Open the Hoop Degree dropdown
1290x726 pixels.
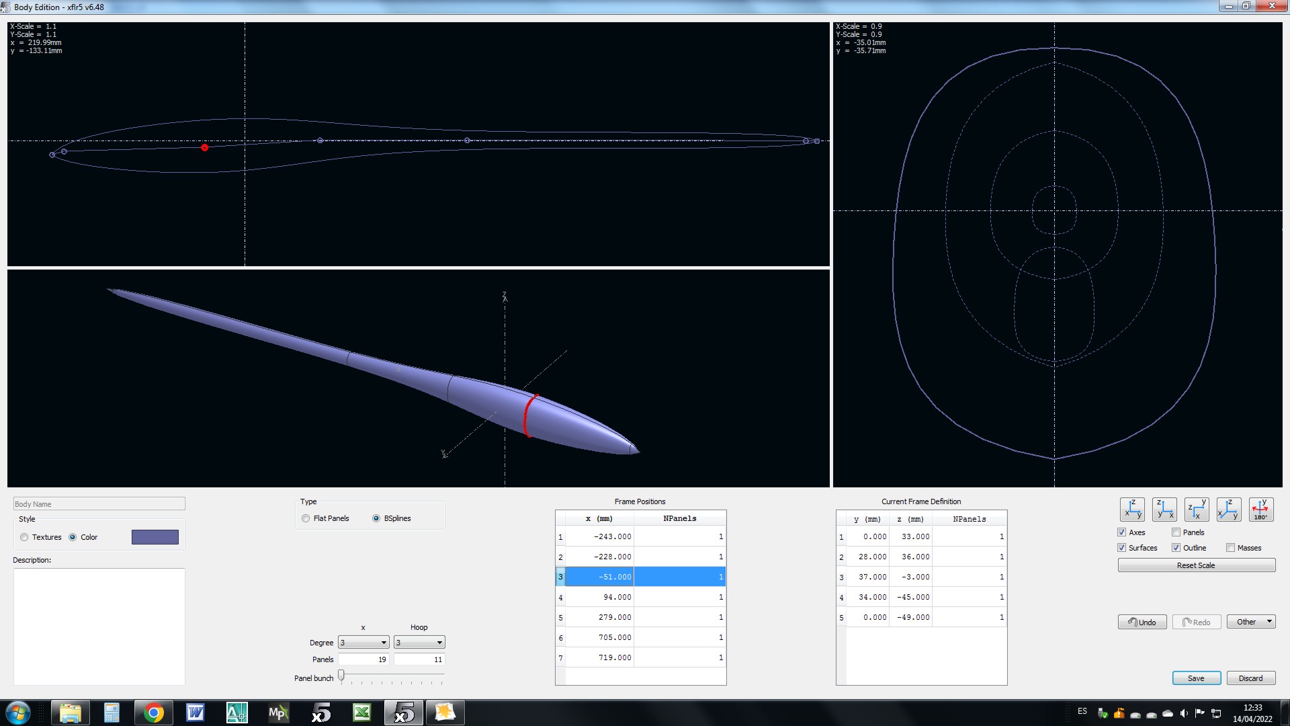click(x=419, y=643)
